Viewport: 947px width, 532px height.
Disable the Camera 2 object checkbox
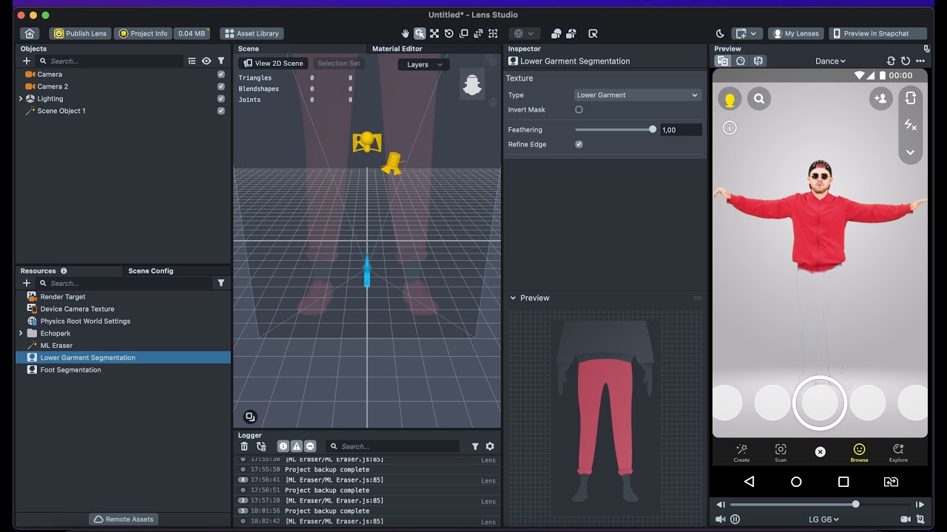(x=220, y=86)
